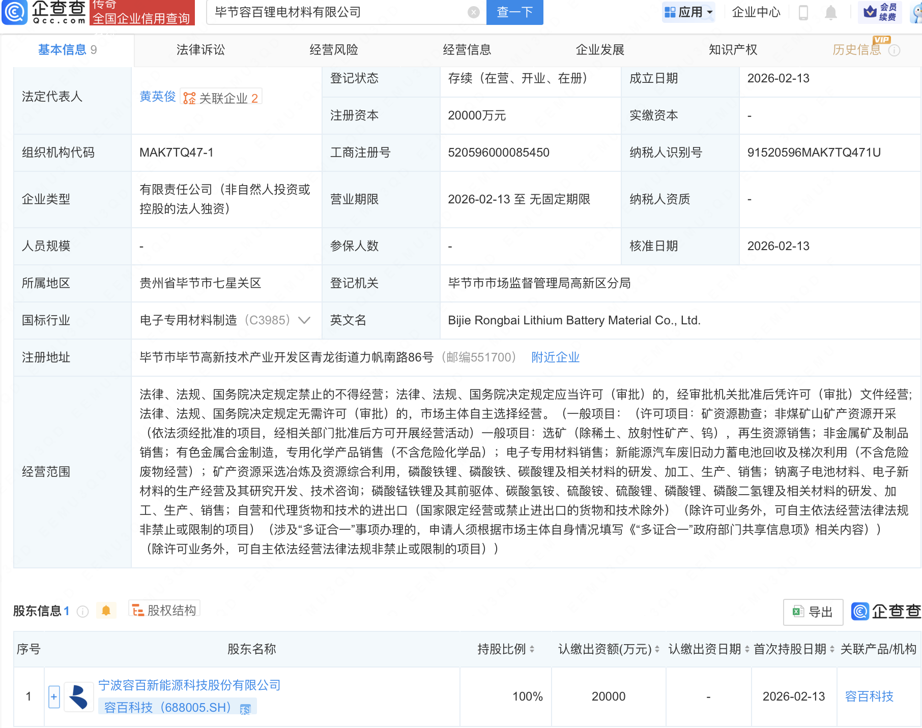
Task: Open the mobile phone app icon
Action: pos(803,12)
